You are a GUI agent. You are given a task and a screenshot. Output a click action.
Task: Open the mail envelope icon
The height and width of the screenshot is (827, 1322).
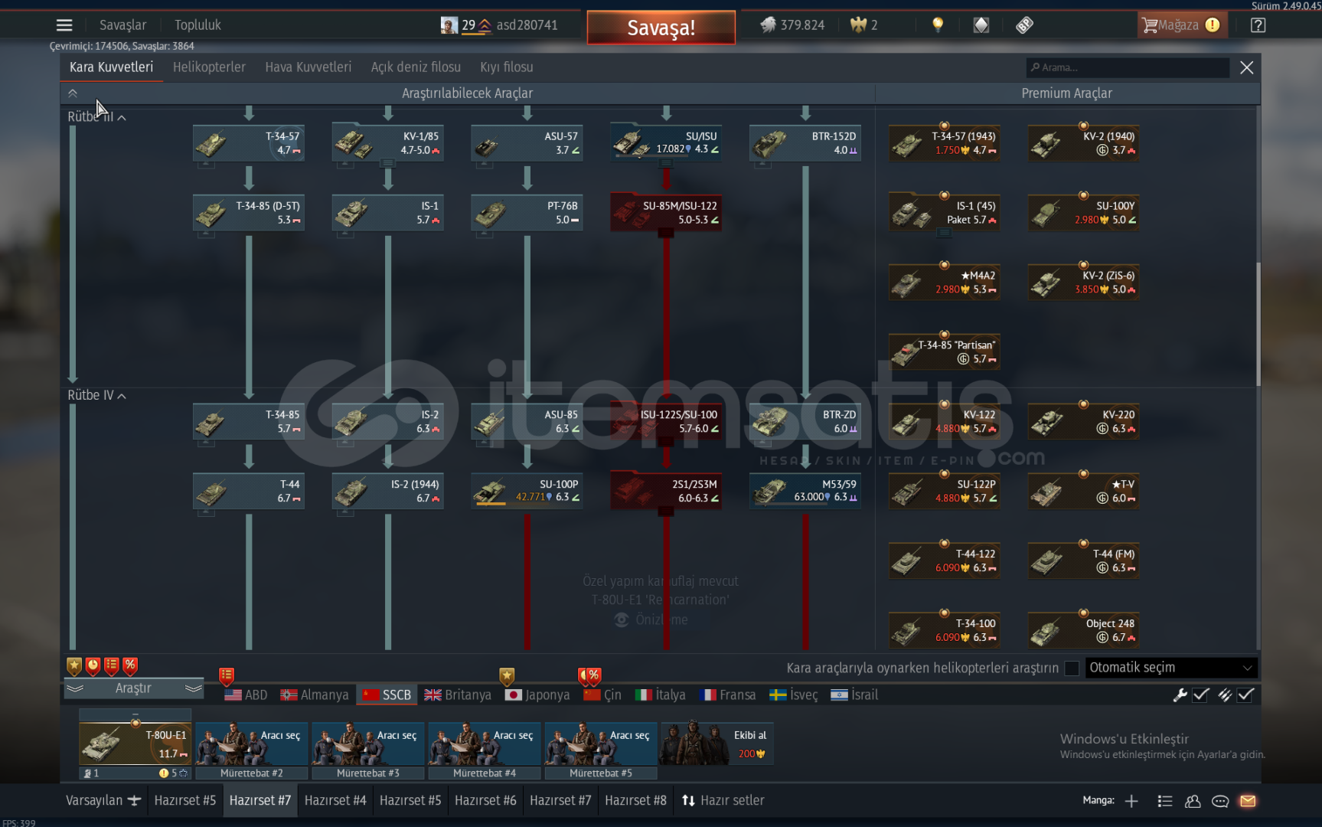click(1248, 801)
